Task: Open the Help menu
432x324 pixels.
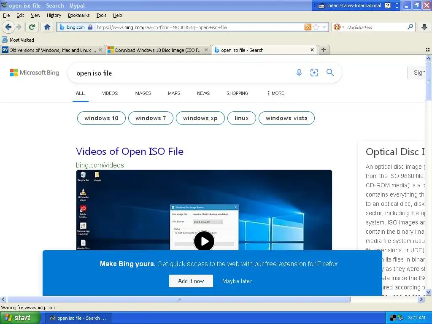Action: (x=117, y=15)
